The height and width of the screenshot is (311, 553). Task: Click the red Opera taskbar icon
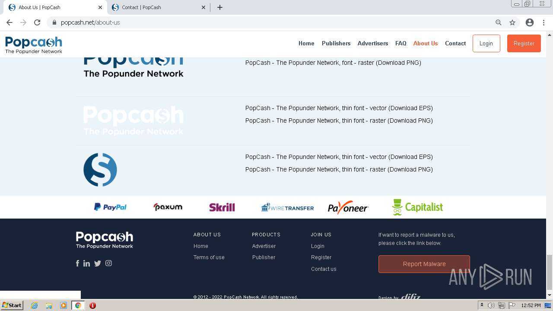pos(92,305)
